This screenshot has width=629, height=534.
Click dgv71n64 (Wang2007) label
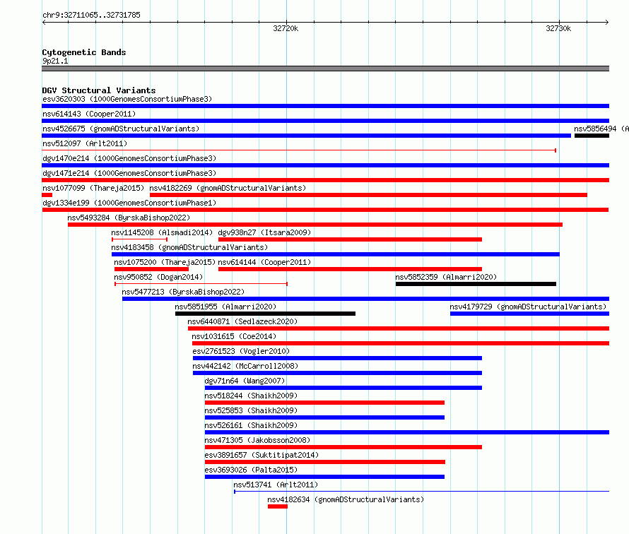click(x=245, y=381)
